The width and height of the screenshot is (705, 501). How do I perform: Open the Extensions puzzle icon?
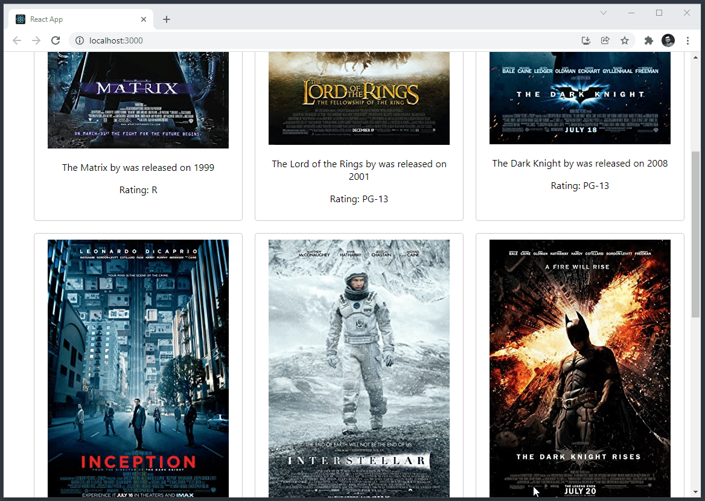click(x=648, y=40)
